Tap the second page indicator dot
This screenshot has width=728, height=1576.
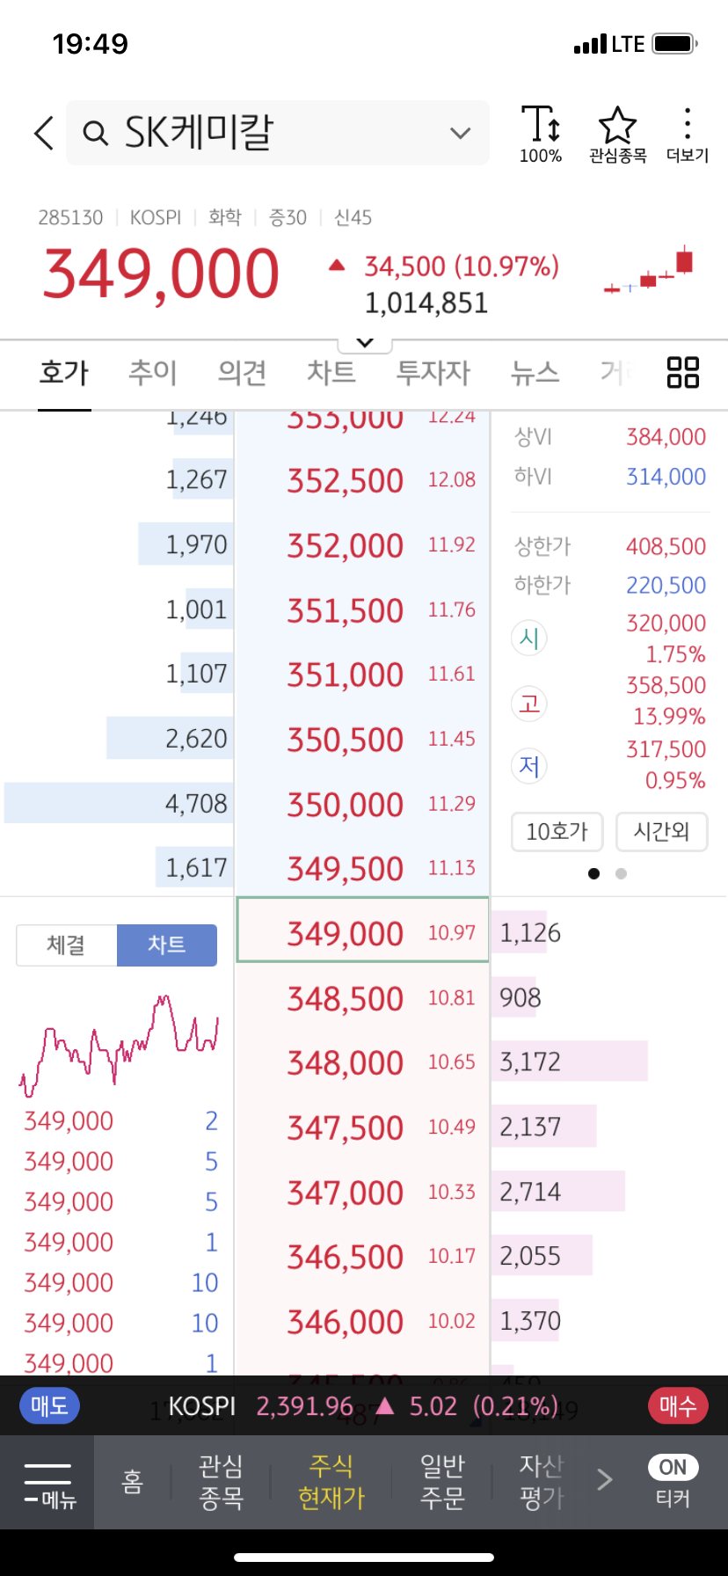click(x=622, y=873)
